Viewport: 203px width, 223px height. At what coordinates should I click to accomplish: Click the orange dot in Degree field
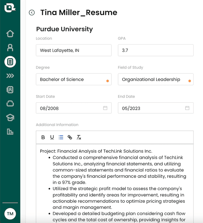[x=107, y=81]
